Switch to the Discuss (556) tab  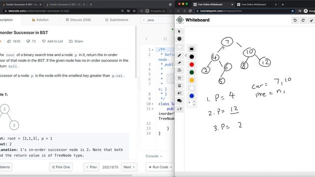(x=78, y=20)
